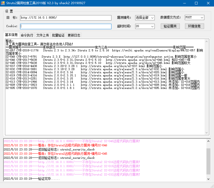214x188 pixels.
Task: Click the resize grip in status bar
Action: (212, 186)
